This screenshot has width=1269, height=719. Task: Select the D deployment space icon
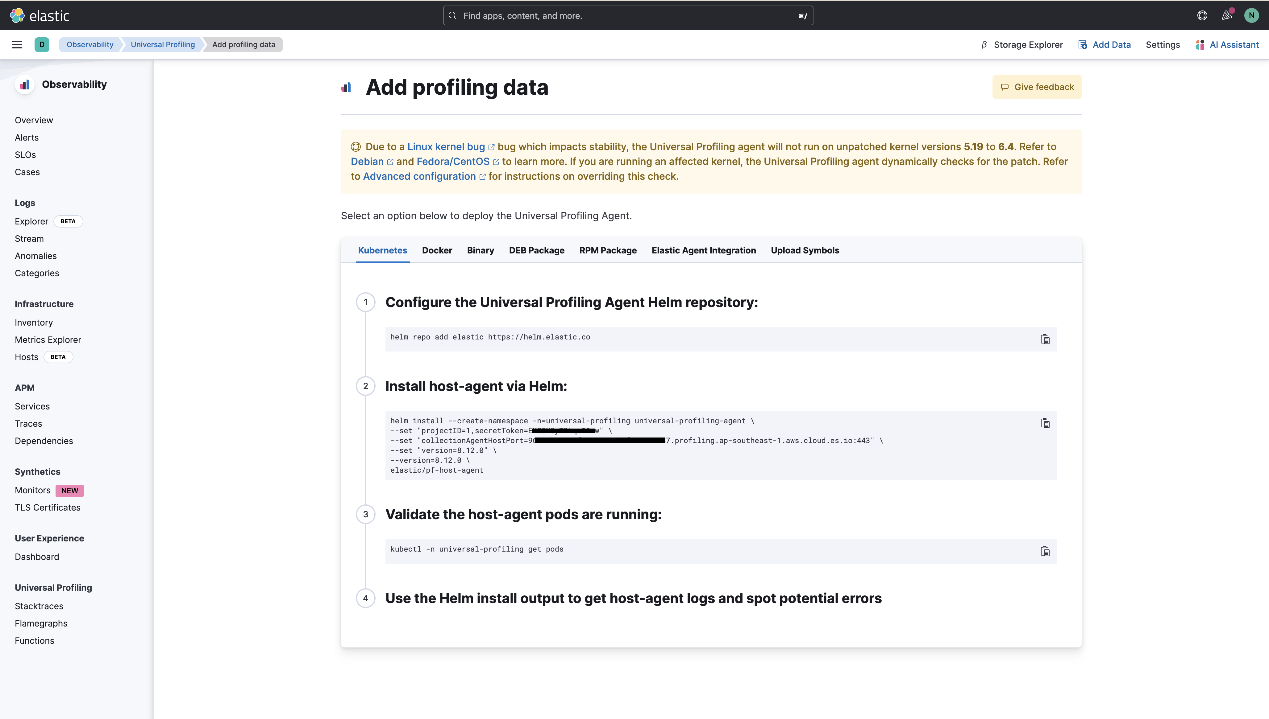click(42, 44)
